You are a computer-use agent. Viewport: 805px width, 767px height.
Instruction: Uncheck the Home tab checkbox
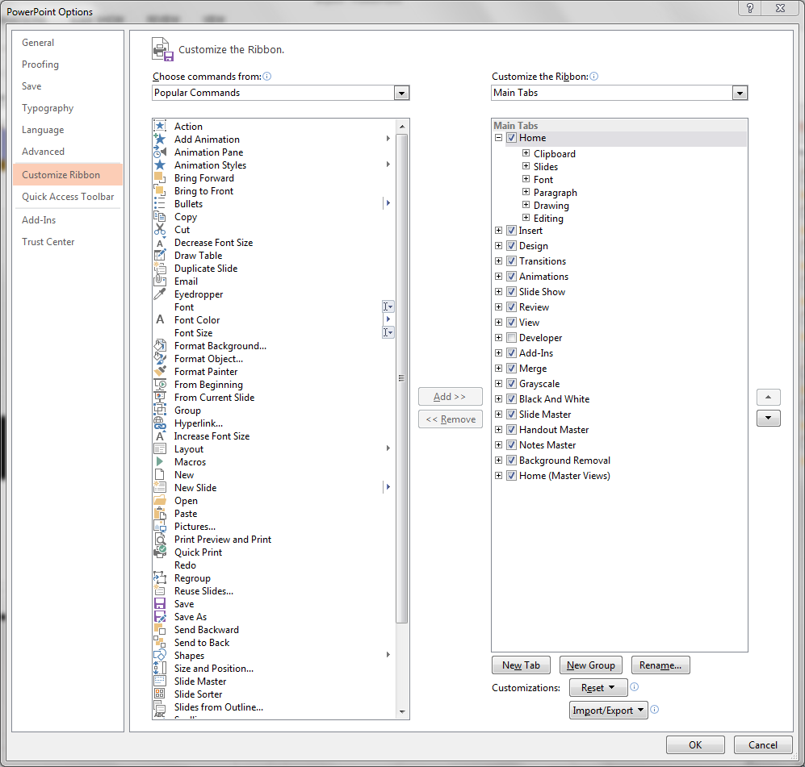coord(511,137)
